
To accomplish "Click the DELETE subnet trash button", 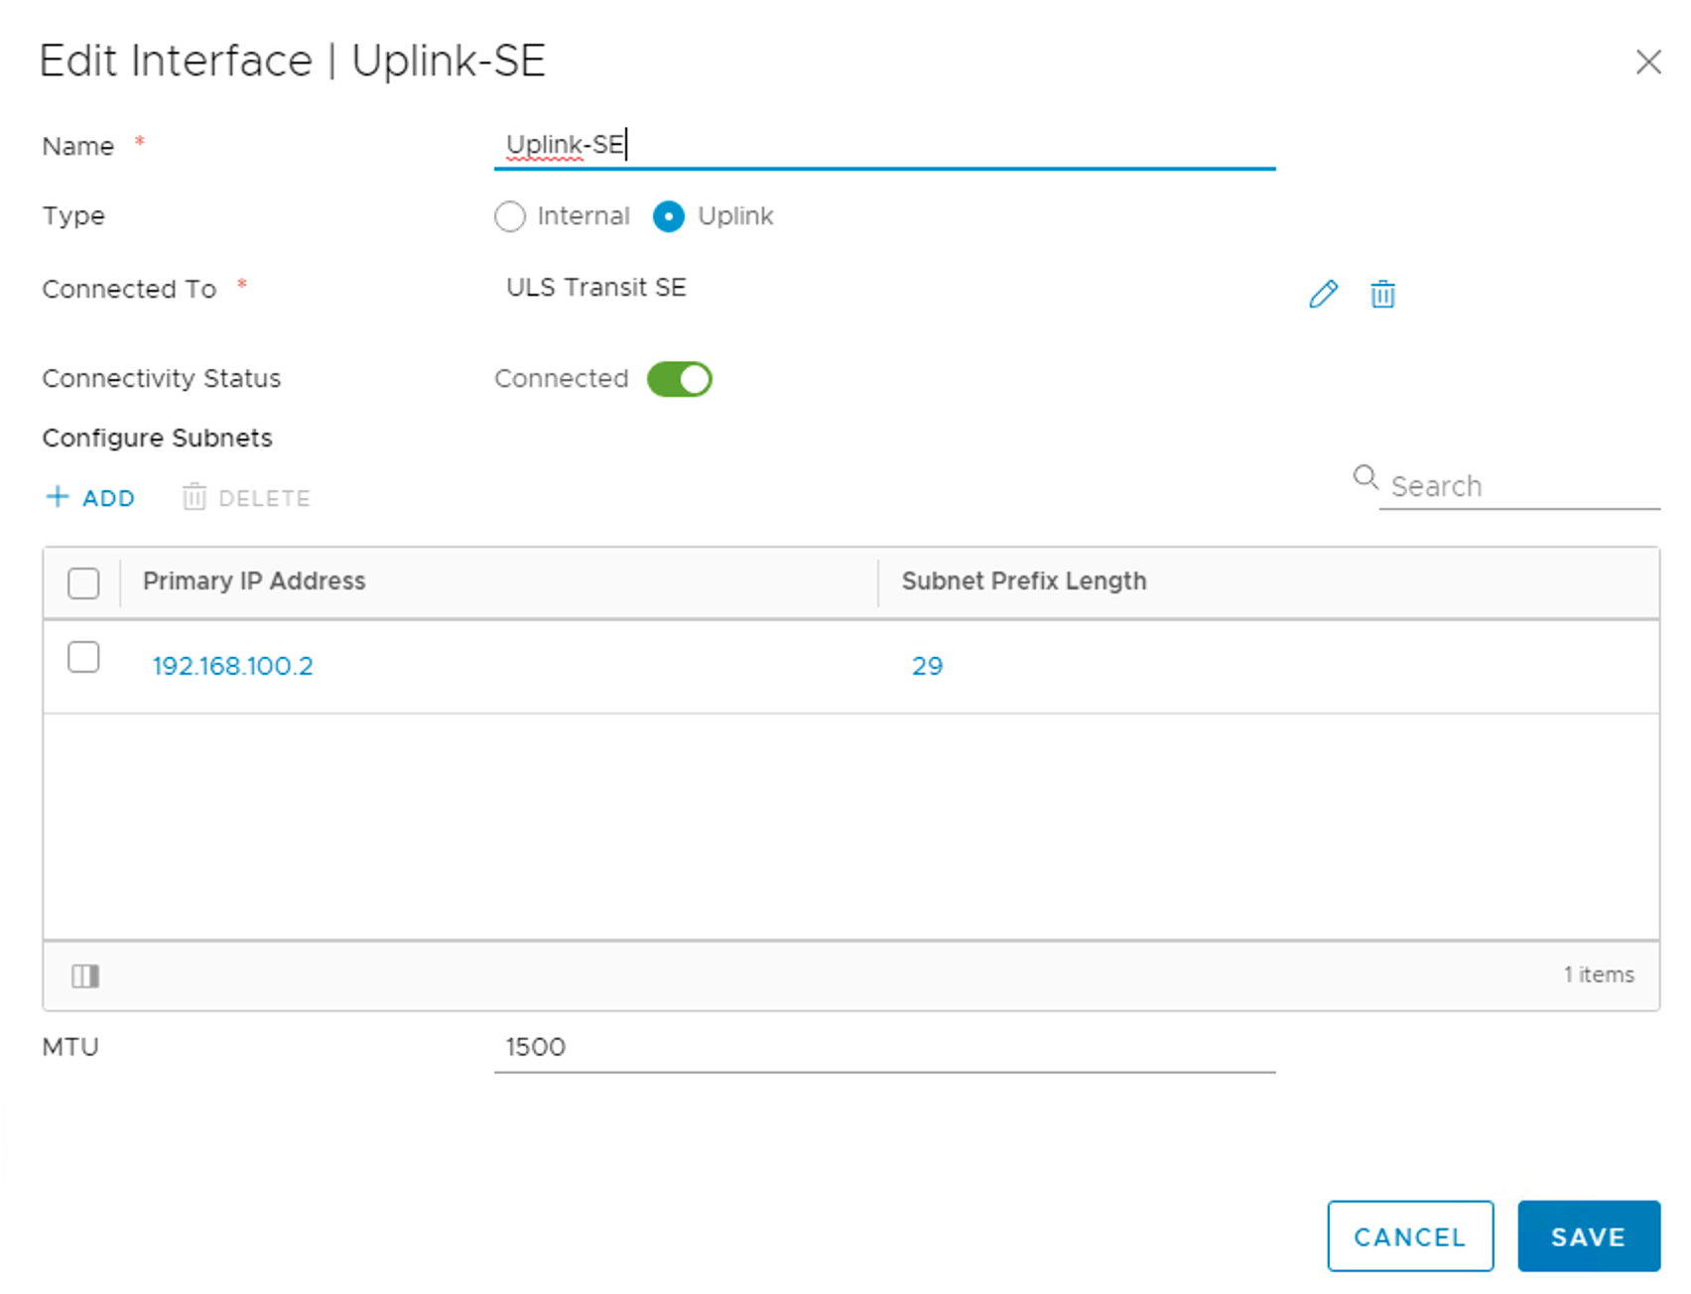I will pyautogui.click(x=247, y=498).
